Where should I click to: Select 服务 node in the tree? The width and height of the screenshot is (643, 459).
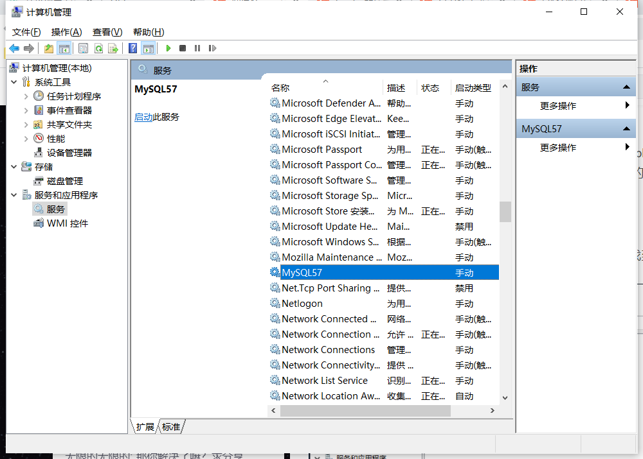pyautogui.click(x=56, y=209)
